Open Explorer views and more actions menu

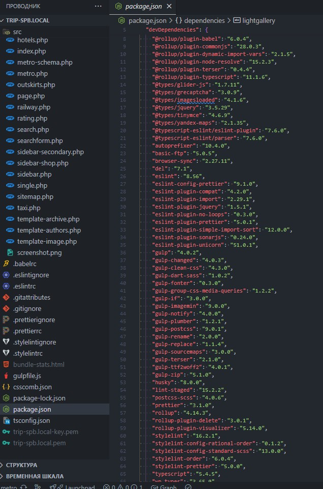point(98,6)
